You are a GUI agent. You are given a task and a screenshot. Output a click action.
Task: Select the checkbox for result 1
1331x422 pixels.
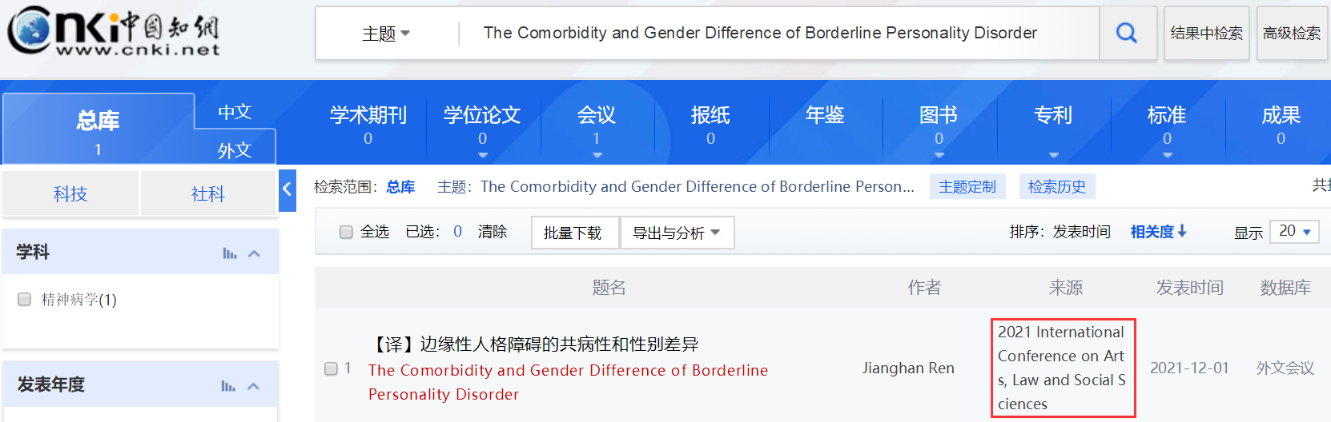pyautogui.click(x=331, y=368)
